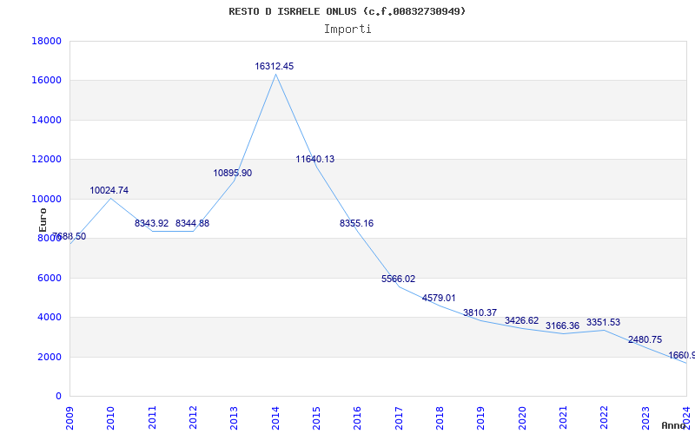Select year 2015 on the x-axis
The height and width of the screenshot is (434, 695).
(x=316, y=418)
